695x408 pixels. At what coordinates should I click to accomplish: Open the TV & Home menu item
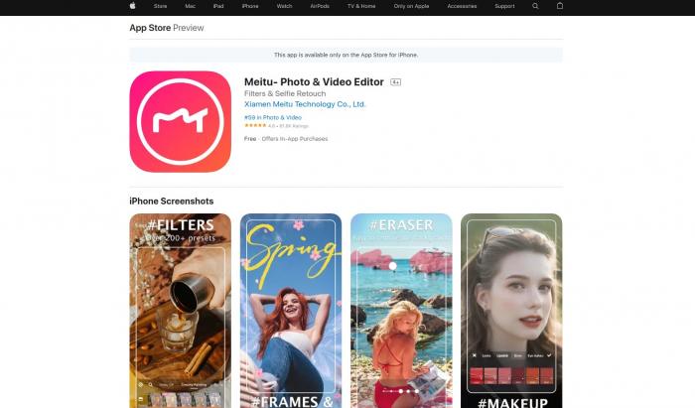click(361, 6)
